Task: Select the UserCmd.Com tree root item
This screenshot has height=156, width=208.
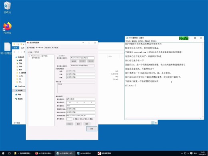Action: tap(39, 56)
